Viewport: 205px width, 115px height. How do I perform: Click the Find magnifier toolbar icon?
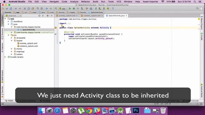coord(38,9)
